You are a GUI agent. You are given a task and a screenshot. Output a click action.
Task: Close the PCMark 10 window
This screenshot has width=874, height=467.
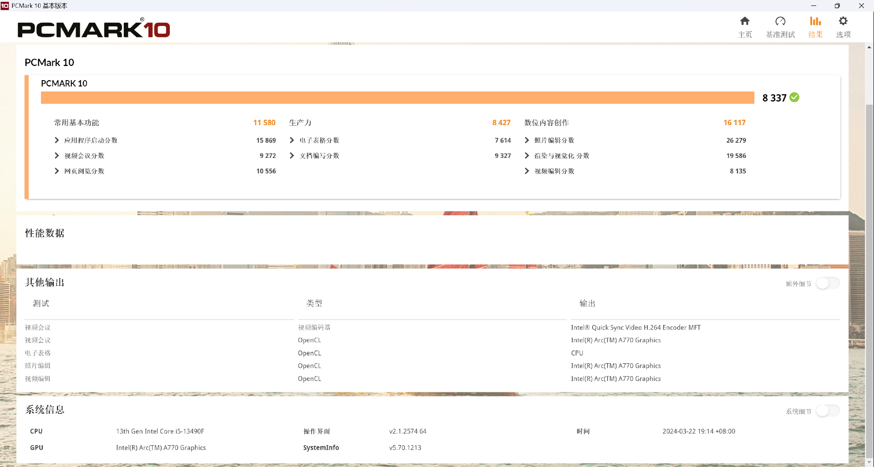pos(861,5)
